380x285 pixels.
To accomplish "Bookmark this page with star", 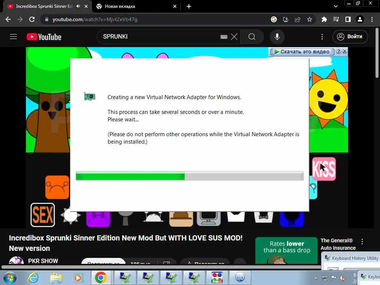I will point(309,19).
